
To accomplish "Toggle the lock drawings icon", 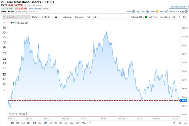I will tap(4, 58).
